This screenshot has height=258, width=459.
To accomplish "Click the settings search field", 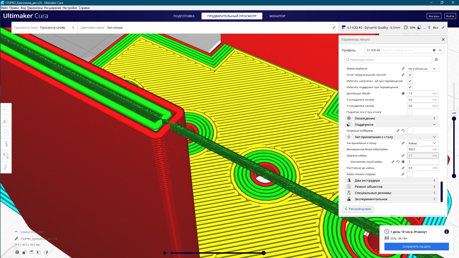I will click(x=388, y=59).
